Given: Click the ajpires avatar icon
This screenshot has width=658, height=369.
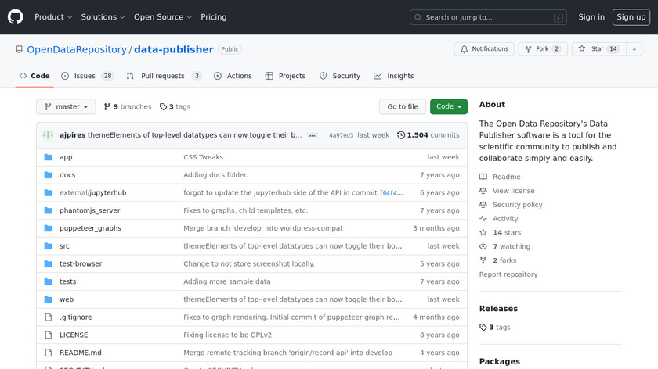Looking at the screenshot, I should point(48,134).
